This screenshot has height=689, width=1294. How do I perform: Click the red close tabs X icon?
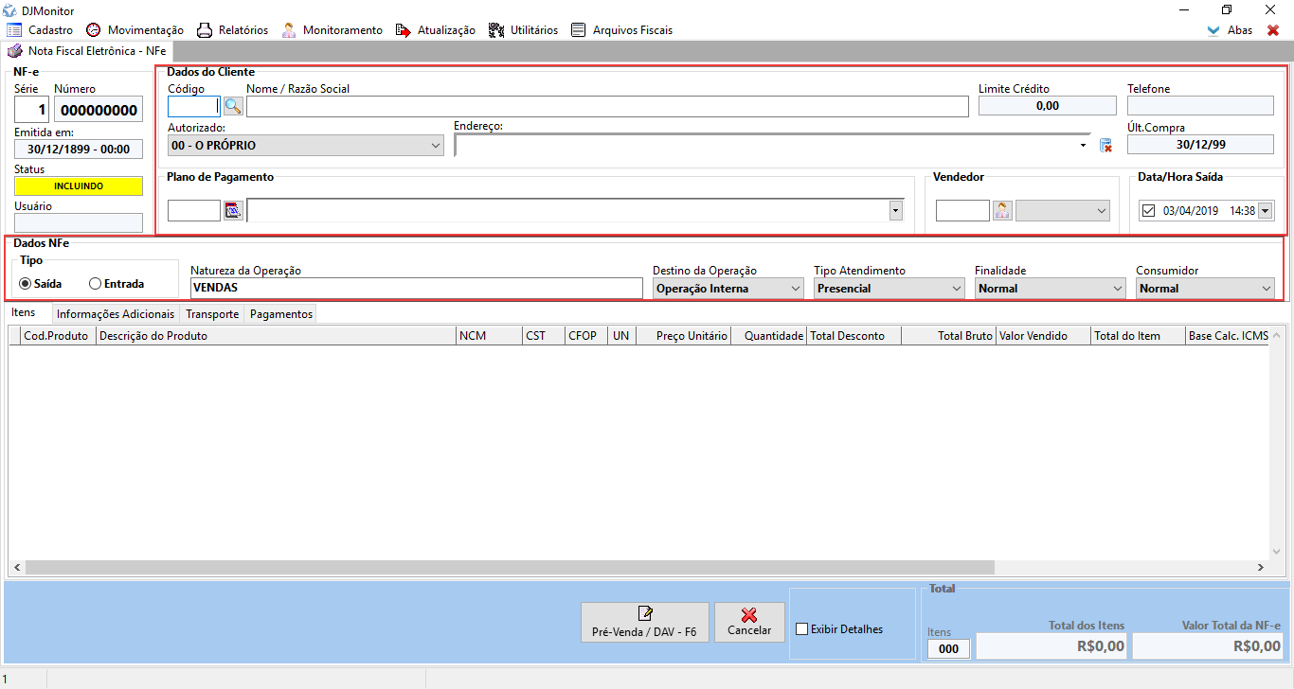[1272, 30]
